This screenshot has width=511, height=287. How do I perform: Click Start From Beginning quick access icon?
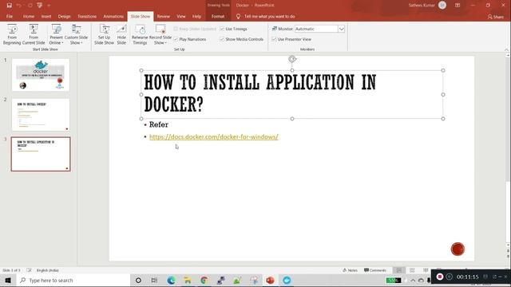click(40, 6)
